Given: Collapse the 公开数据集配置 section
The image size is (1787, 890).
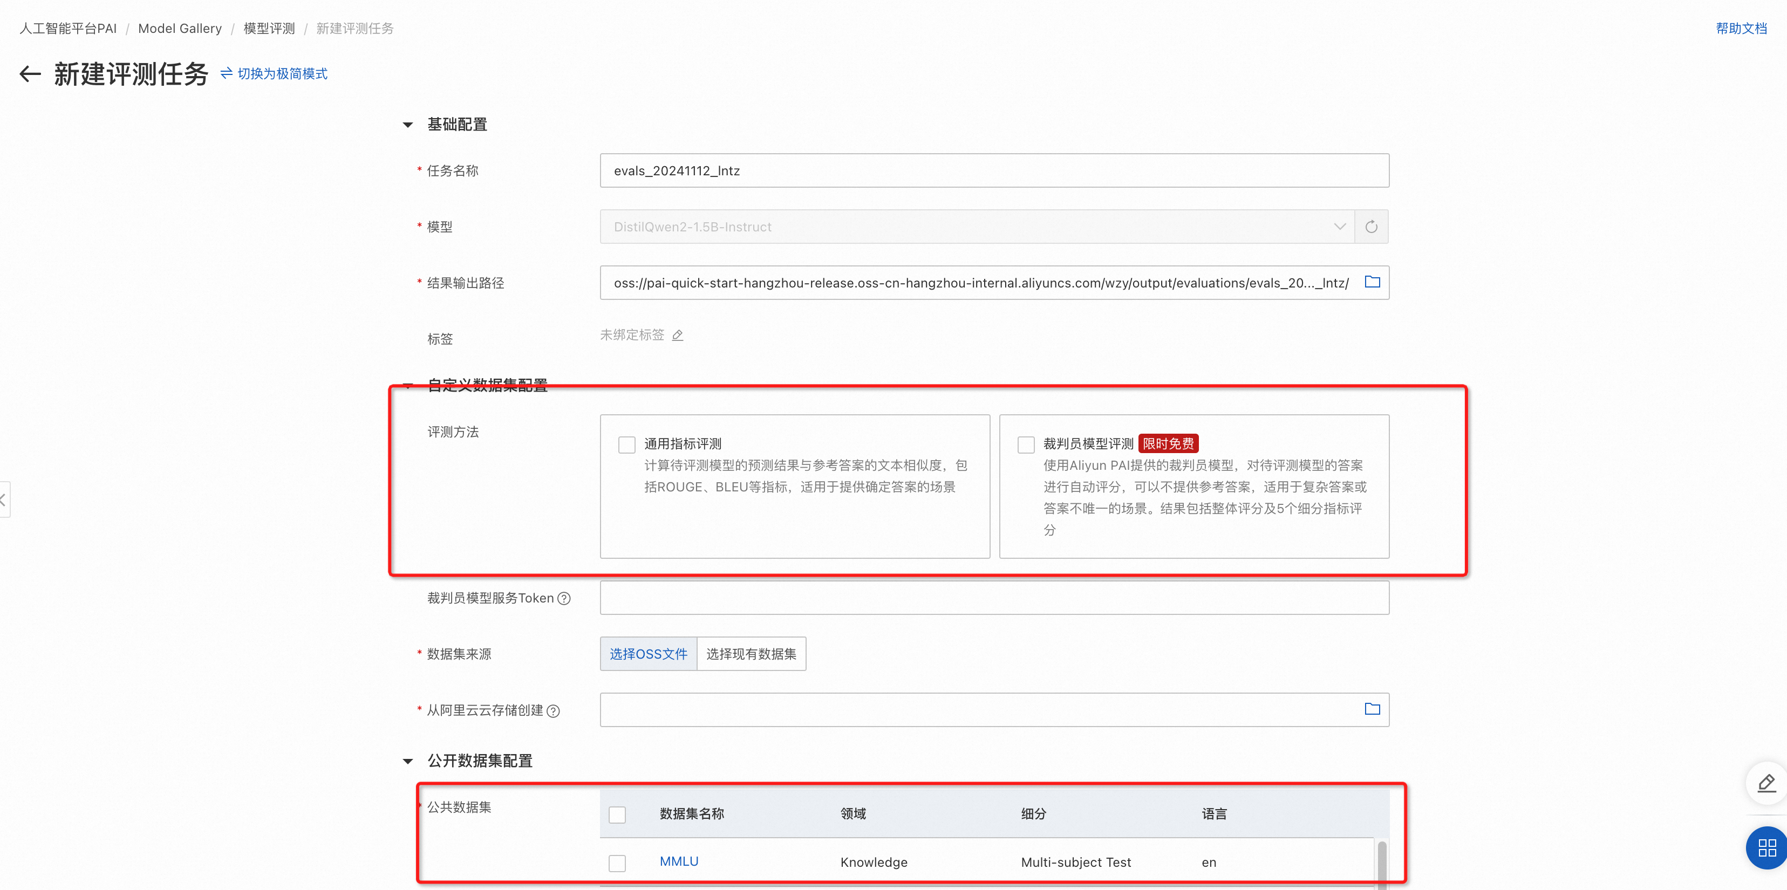Looking at the screenshot, I should (408, 762).
